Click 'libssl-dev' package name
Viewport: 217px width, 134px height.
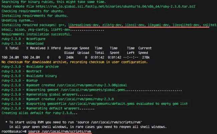(135, 25)
